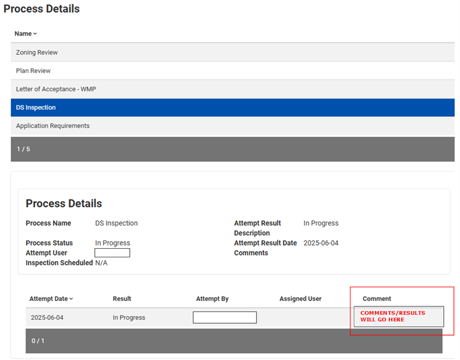Open the Plan Review process row
Viewport: 460px width, 360px height.
point(34,71)
